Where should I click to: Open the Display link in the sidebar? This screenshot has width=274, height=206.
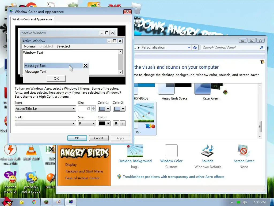click(71, 164)
